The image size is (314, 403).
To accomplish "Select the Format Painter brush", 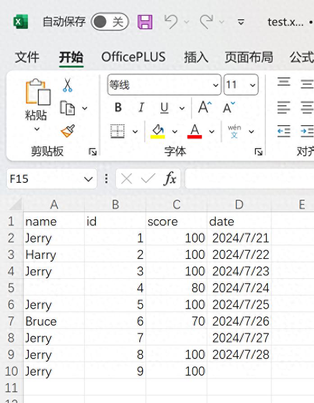I will point(68,131).
